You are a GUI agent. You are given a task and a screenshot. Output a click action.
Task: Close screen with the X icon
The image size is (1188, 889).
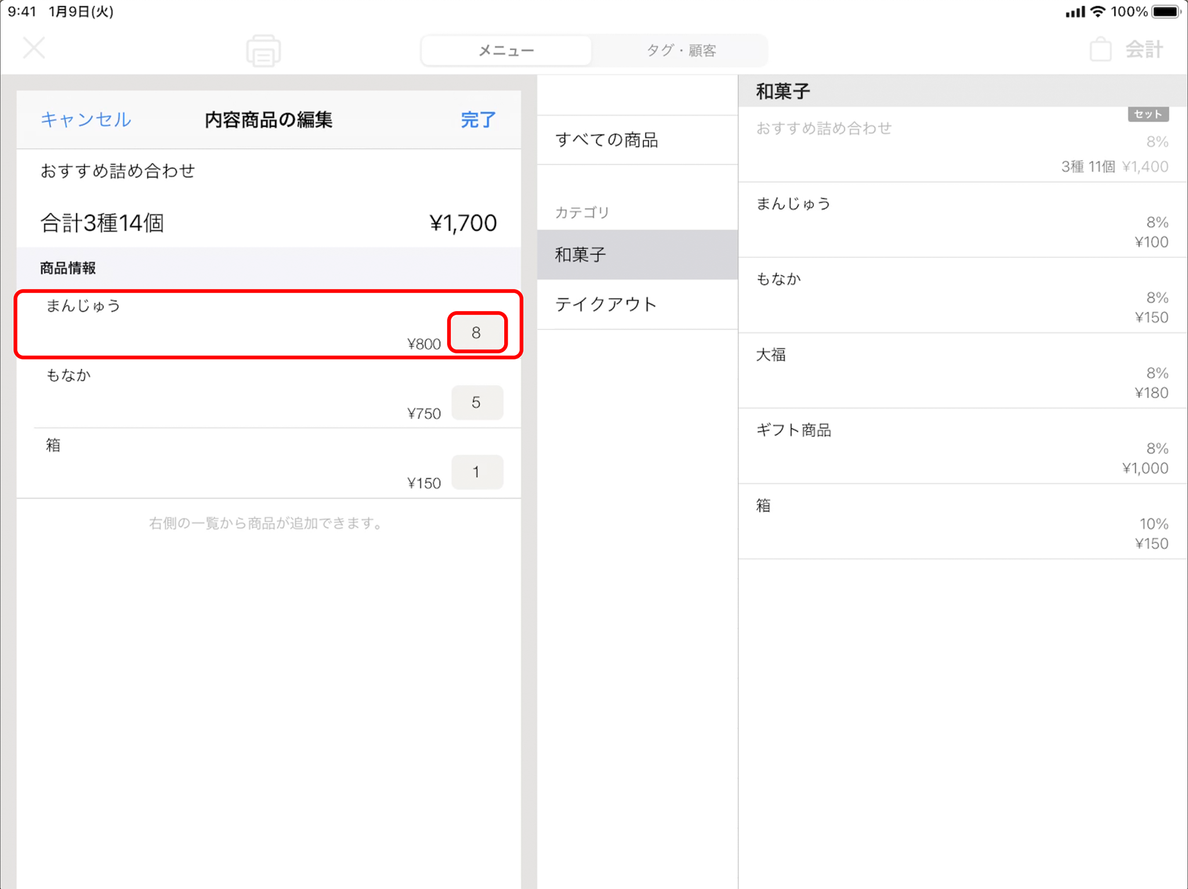pyautogui.click(x=34, y=48)
